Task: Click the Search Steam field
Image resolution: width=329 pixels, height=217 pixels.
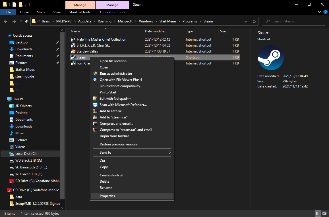Action: (x=294, y=21)
